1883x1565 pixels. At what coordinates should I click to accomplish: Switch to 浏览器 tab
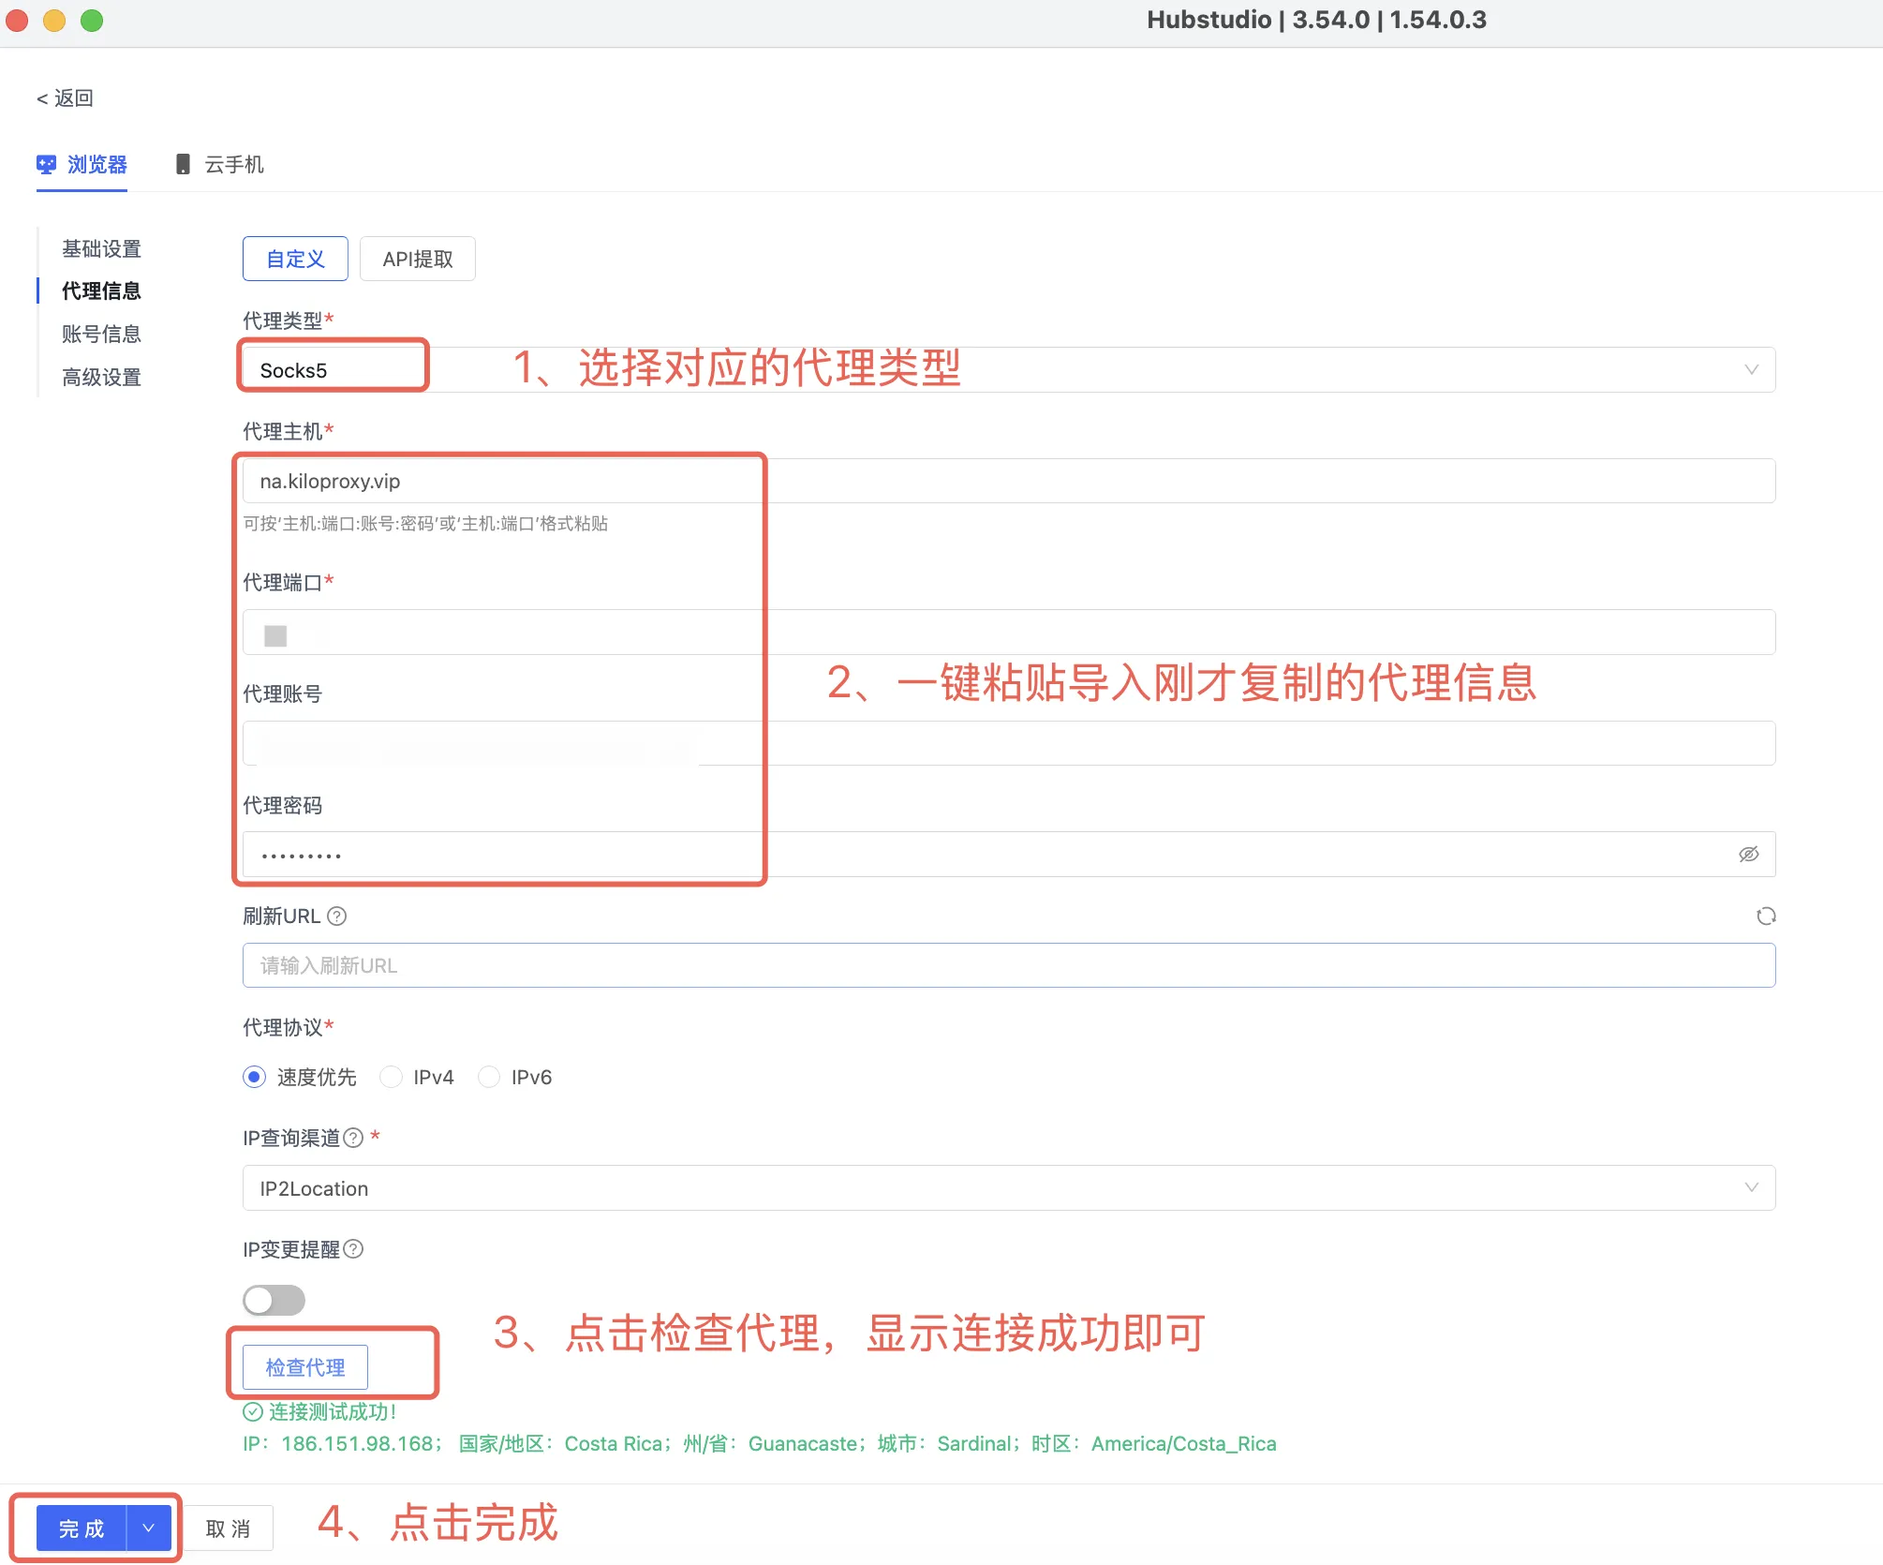[82, 165]
